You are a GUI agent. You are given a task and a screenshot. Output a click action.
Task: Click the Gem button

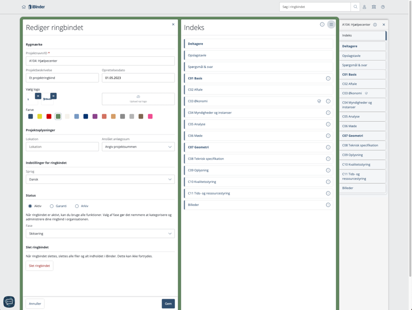(x=168, y=304)
